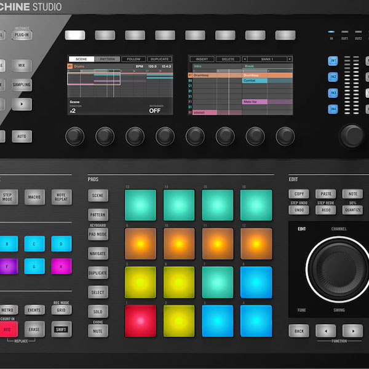Click the lit white soft button above SCENE tab
The height and width of the screenshot is (369, 369).
pyautogui.click(x=75, y=35)
